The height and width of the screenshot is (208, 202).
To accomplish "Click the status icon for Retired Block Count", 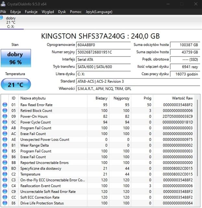I will (x=5, y=111).
